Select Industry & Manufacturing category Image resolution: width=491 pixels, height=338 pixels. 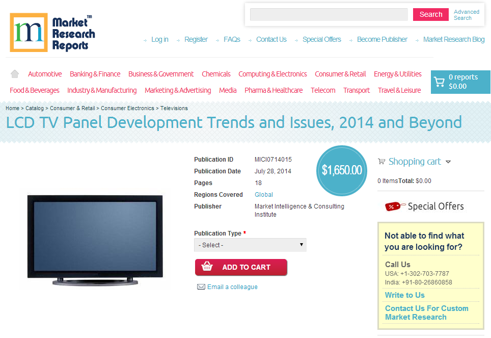click(x=102, y=90)
